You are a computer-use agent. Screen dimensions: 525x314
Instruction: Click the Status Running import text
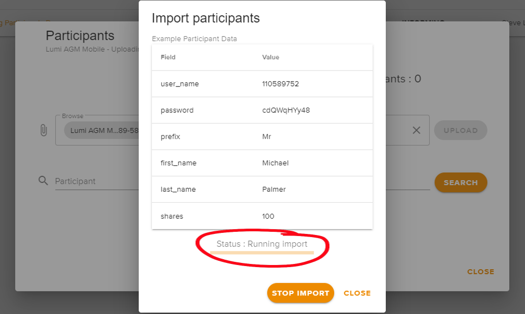pos(262,244)
